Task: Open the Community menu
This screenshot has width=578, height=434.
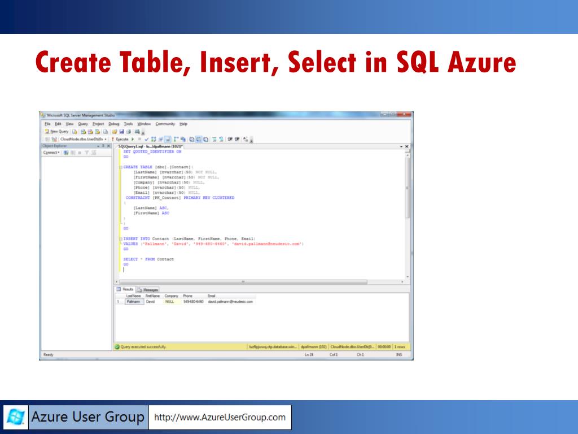Action: pos(165,124)
